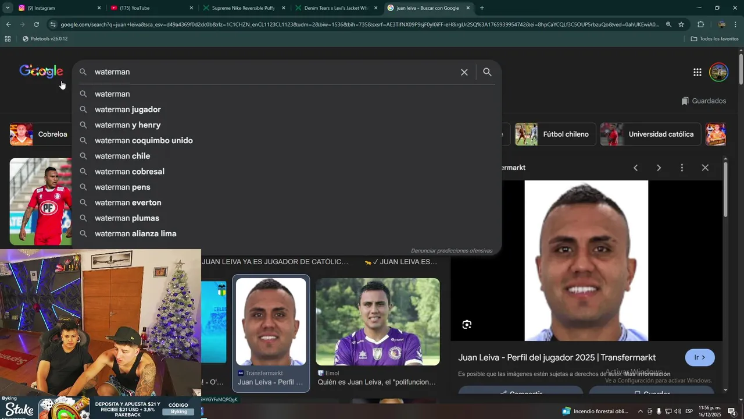Clear the search box text with X
Screen dimensions: 744x419
(x=464, y=72)
